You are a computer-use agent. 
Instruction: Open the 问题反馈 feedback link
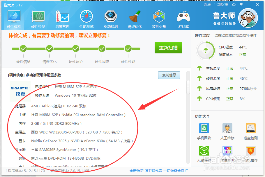(221, 5)
